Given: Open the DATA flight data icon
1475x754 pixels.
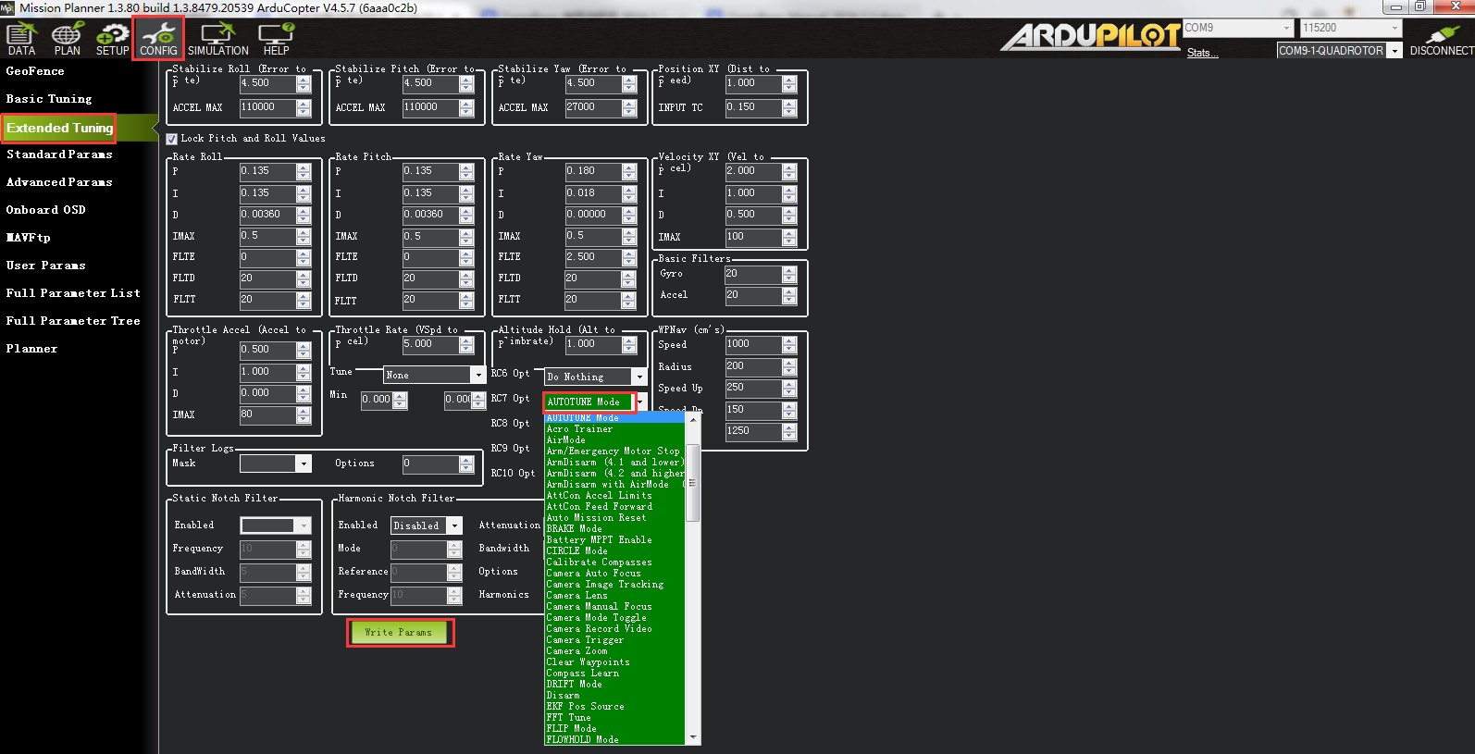Looking at the screenshot, I should tap(21, 39).
